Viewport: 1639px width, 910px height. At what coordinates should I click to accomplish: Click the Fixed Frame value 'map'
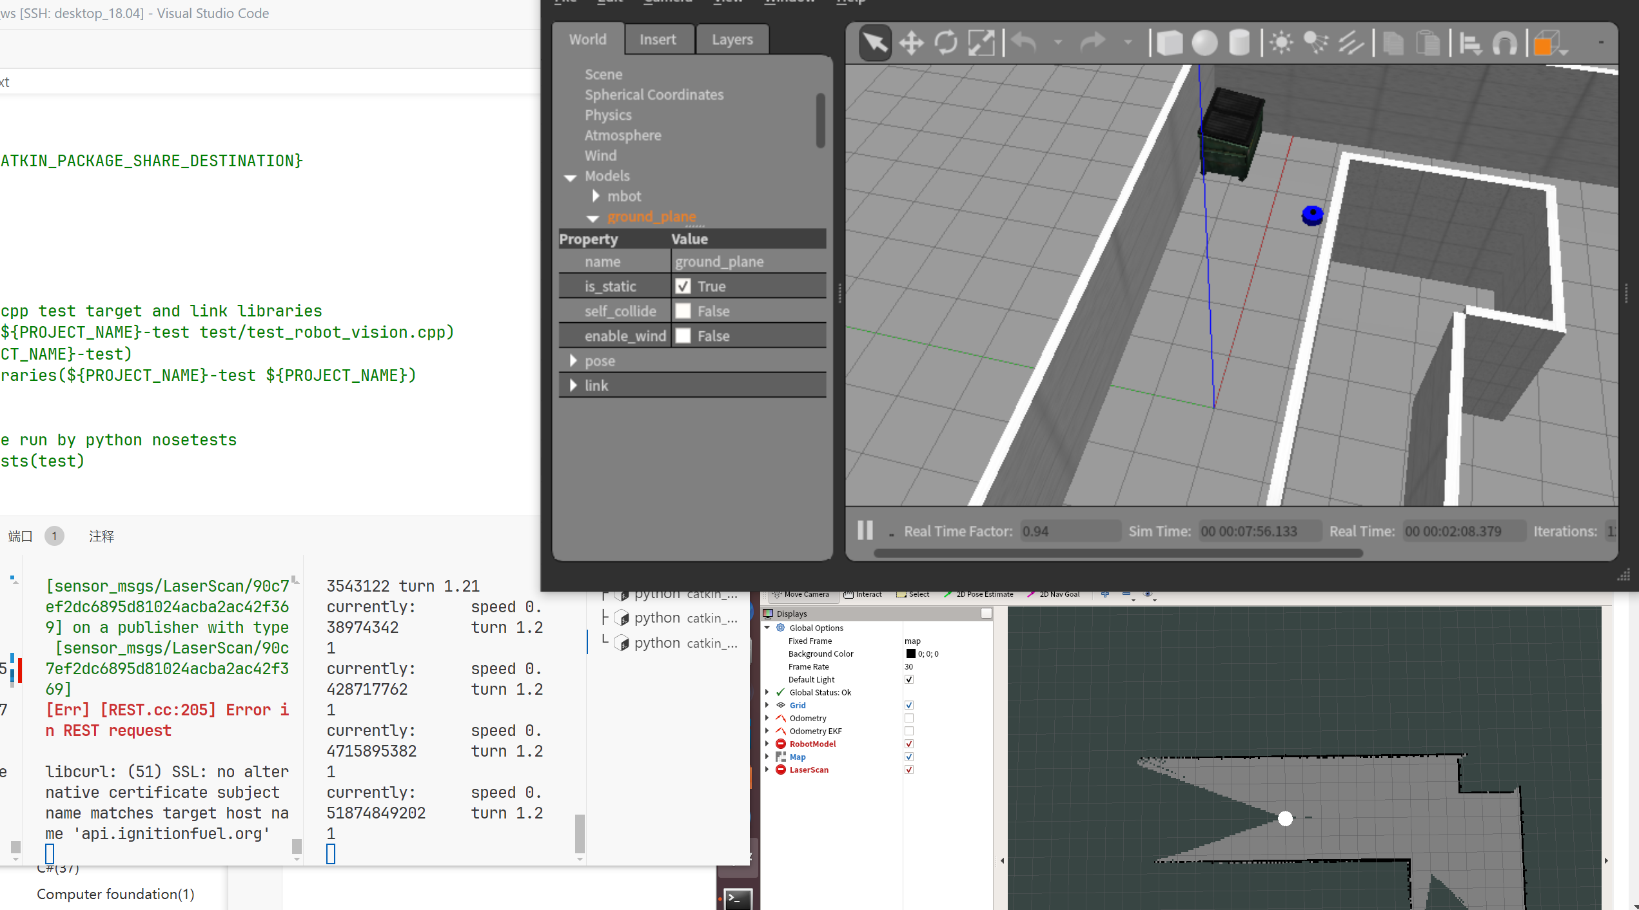[x=912, y=641]
